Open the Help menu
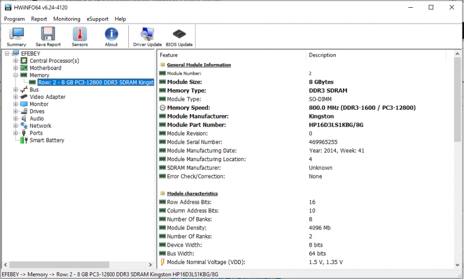This screenshot has height=279, width=464. click(121, 19)
